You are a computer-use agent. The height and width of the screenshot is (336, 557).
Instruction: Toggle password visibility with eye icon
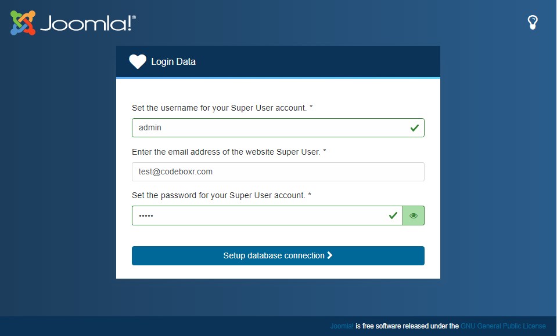pos(414,216)
